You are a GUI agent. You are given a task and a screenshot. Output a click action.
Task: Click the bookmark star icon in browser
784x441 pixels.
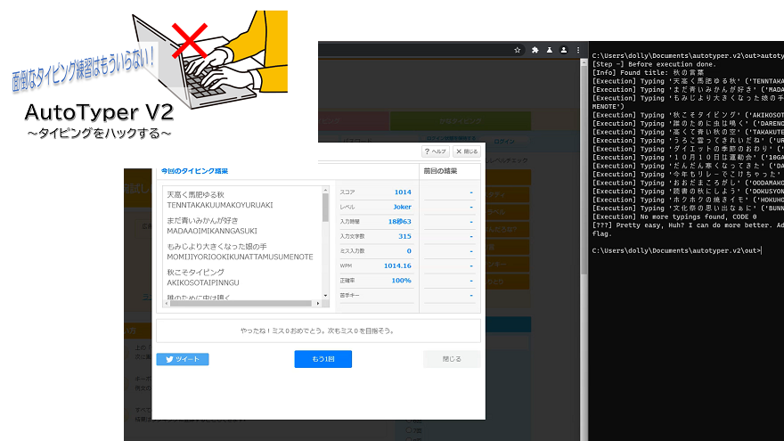518,50
